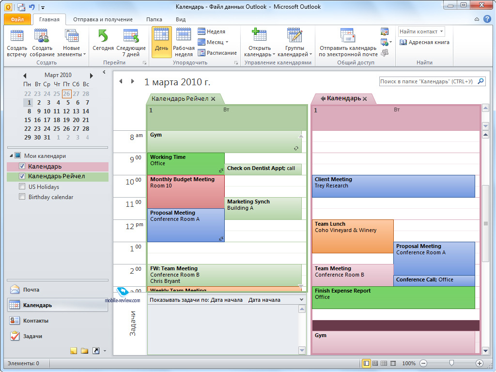Go to previous month in mini calendar
The image size is (496, 372).
(25, 76)
